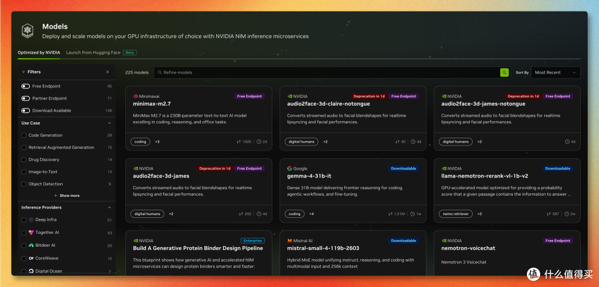Image resolution: width=599 pixels, height=287 pixels.
Task: Click NVIDIA logo on llama-nemotron-rerank-vl-1b-v2 card
Action: pos(444,169)
